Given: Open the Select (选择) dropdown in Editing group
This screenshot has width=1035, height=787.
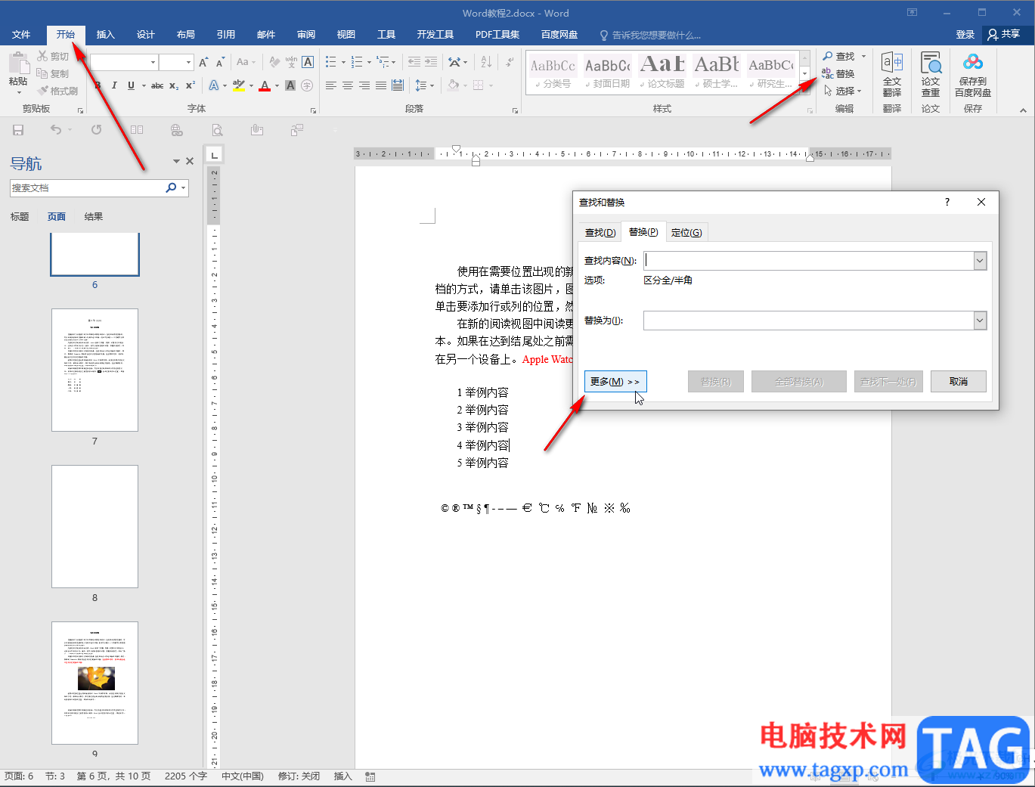Looking at the screenshot, I should 842,91.
